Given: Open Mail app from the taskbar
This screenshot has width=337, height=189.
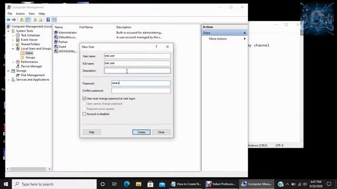Looking at the screenshot, I should pos(162,184).
